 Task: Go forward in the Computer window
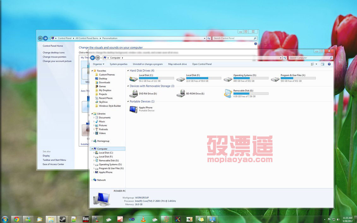98,58
